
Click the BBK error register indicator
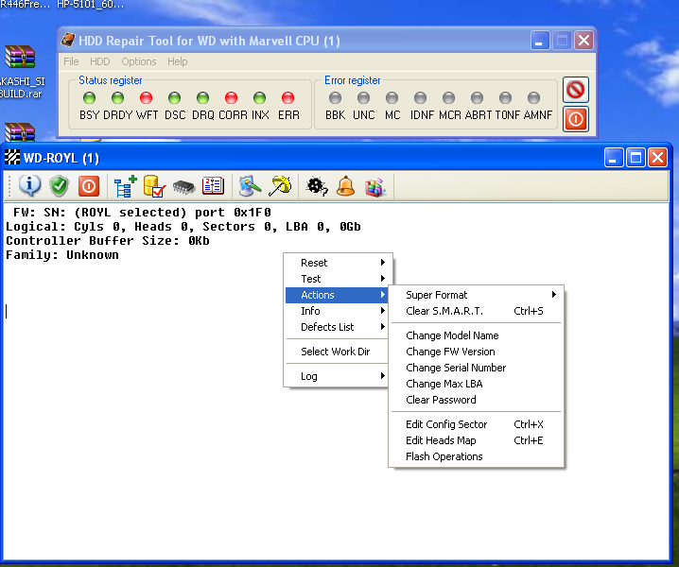point(335,98)
